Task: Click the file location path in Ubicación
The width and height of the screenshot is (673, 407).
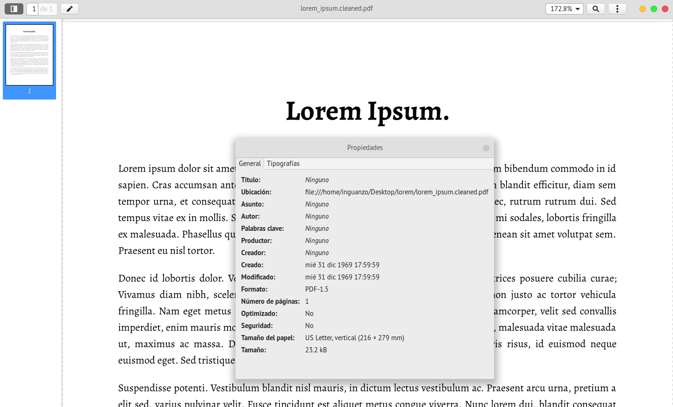Action: [x=396, y=192]
